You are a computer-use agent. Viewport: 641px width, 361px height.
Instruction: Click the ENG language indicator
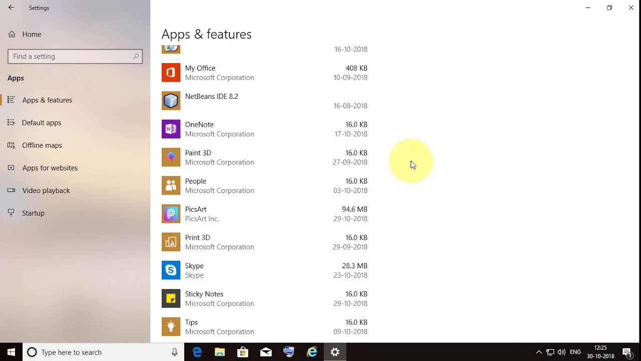tap(575, 352)
